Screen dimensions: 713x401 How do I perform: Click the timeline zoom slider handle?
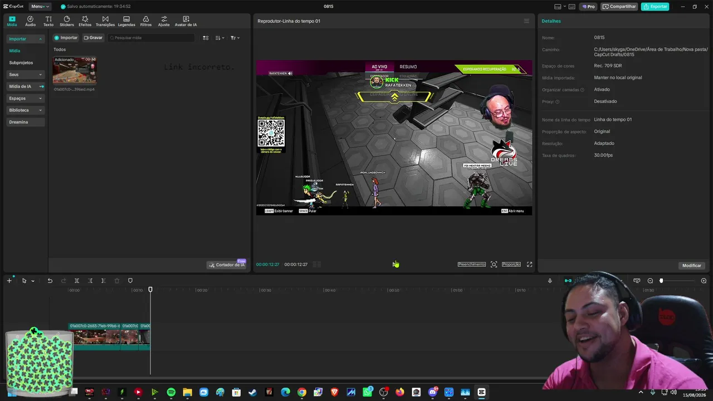tap(661, 281)
